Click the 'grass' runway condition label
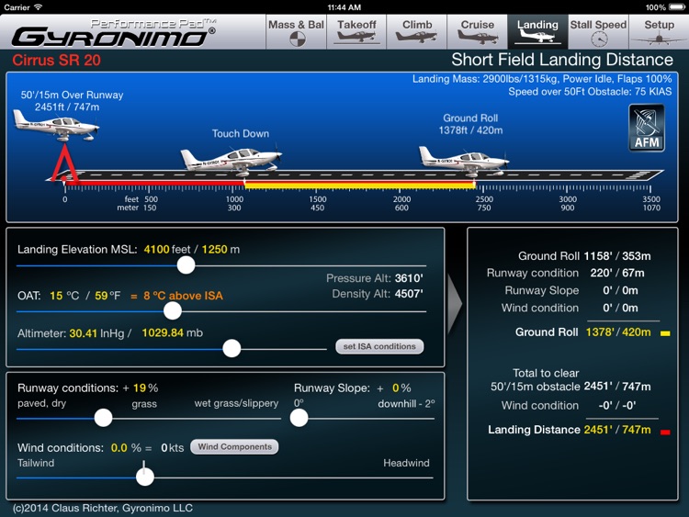This screenshot has width=689, height=517. (x=144, y=404)
